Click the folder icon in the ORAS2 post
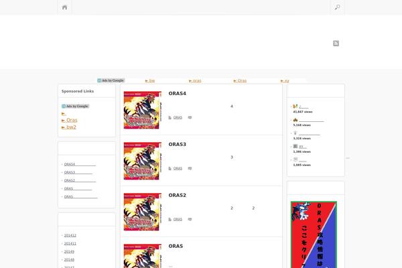Image resolution: width=402 pixels, height=268 pixels. 170,219
